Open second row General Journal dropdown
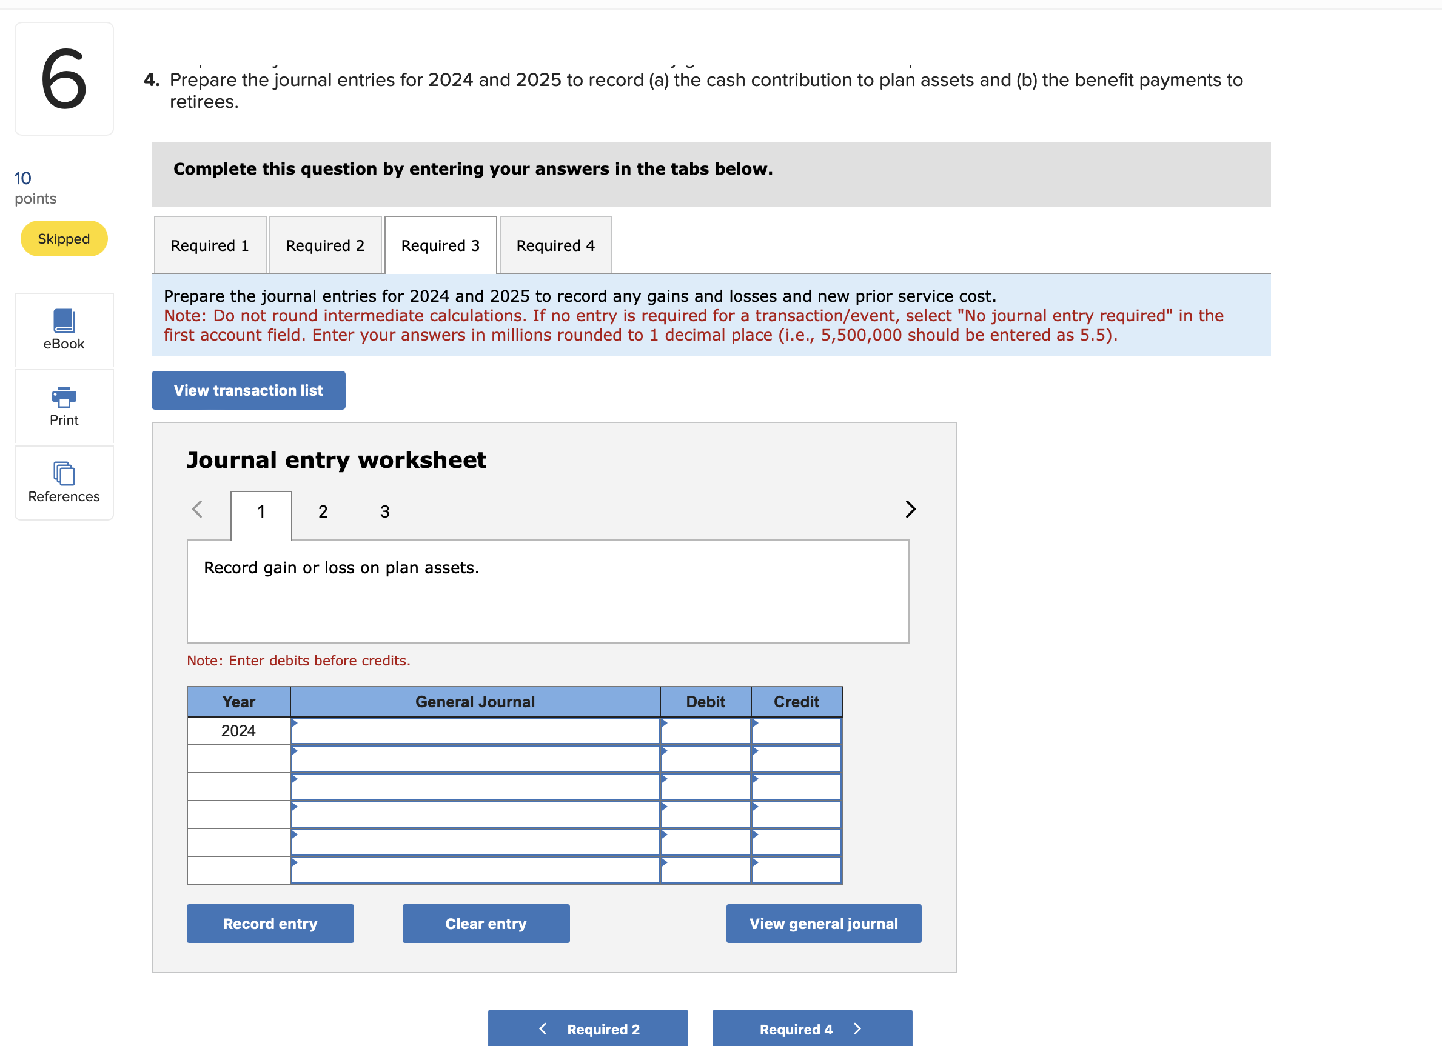The width and height of the screenshot is (1442, 1046). [474, 759]
